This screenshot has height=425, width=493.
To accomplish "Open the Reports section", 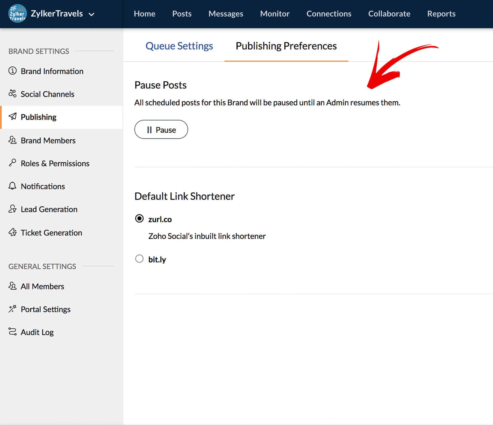I will (441, 14).
